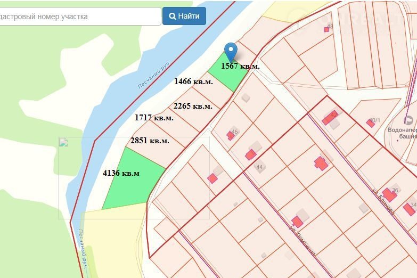Select the red building marked 40/1
Screen dimensions: 417x278
(x=370, y=123)
